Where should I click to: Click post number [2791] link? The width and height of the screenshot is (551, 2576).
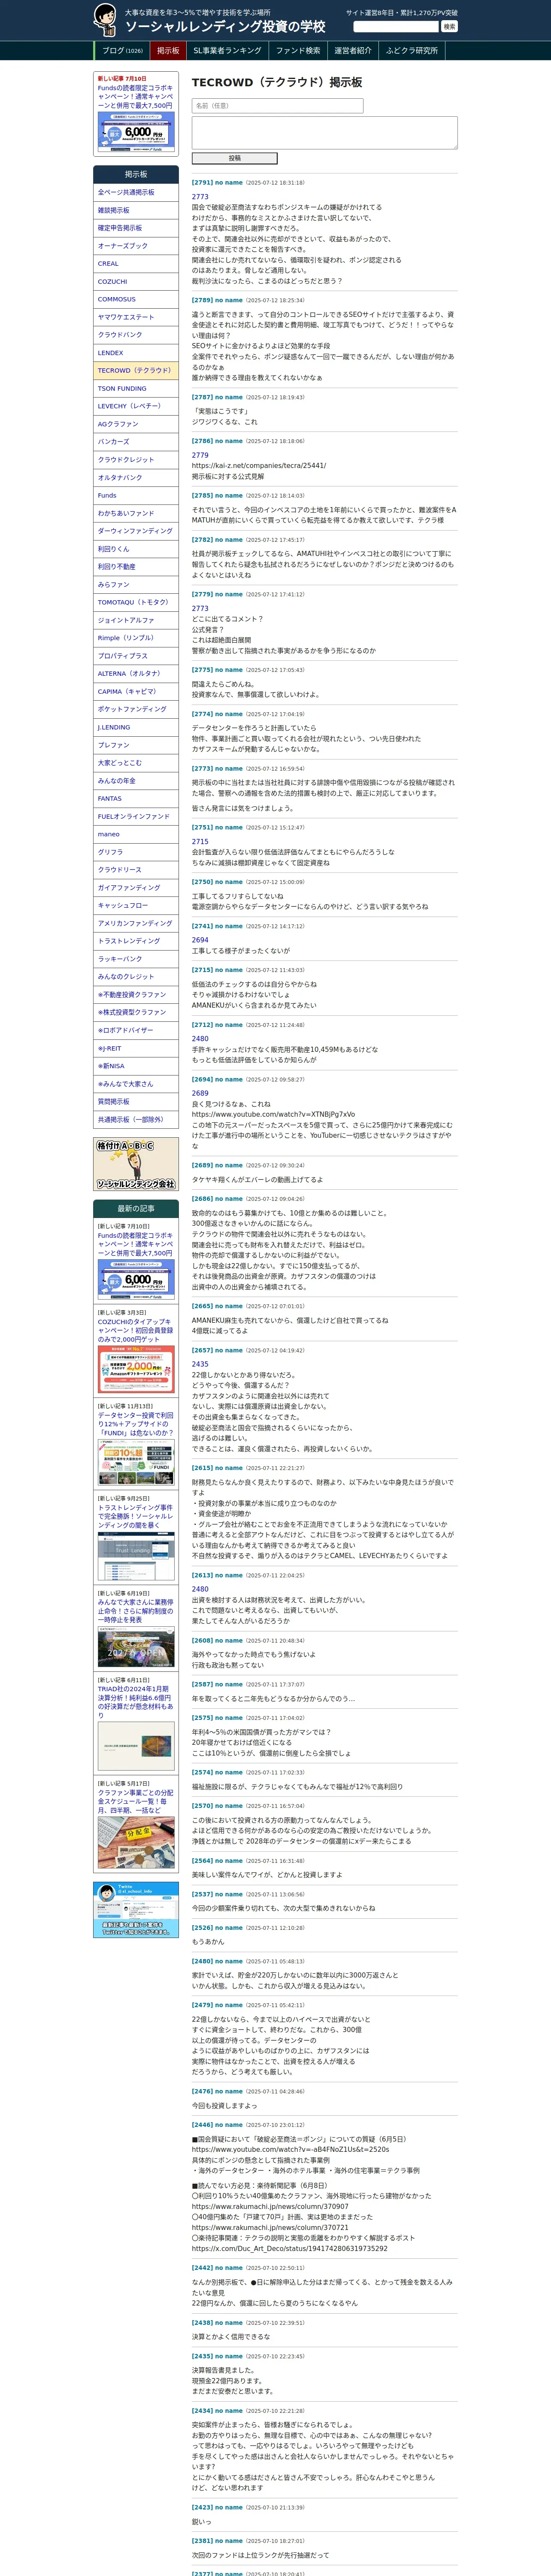pos(202,183)
